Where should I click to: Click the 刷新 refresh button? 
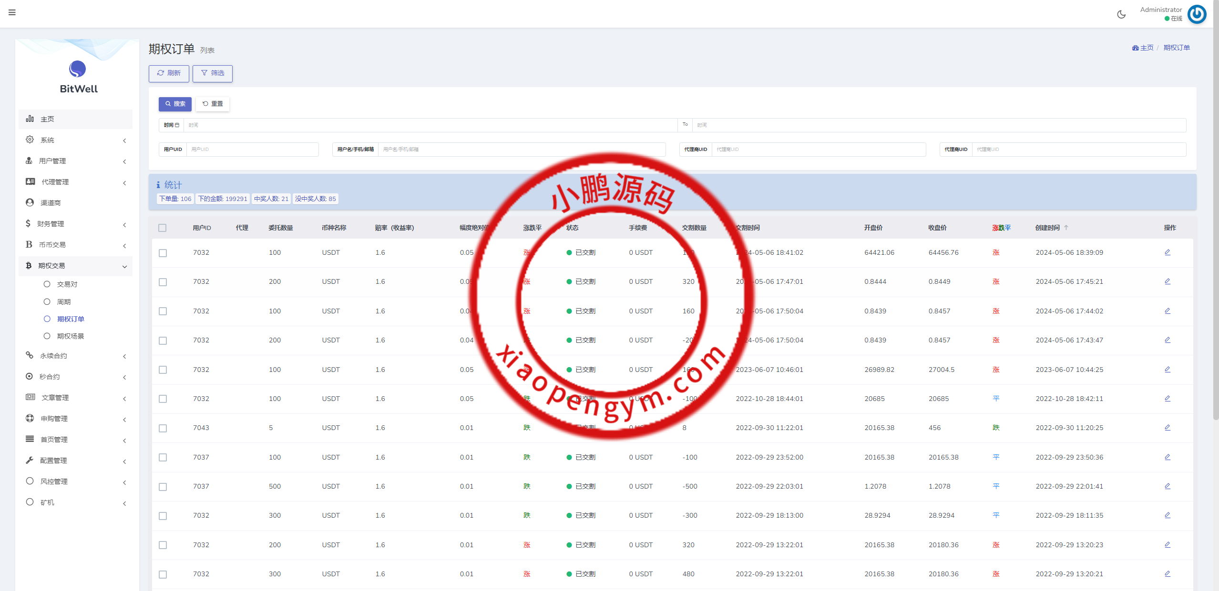point(169,73)
